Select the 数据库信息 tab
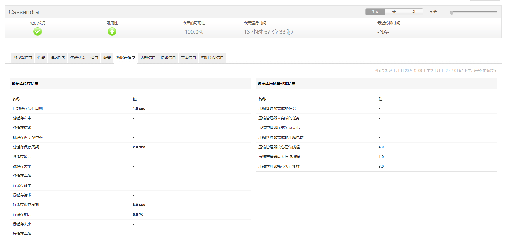505x236 pixels. pyautogui.click(x=126, y=58)
